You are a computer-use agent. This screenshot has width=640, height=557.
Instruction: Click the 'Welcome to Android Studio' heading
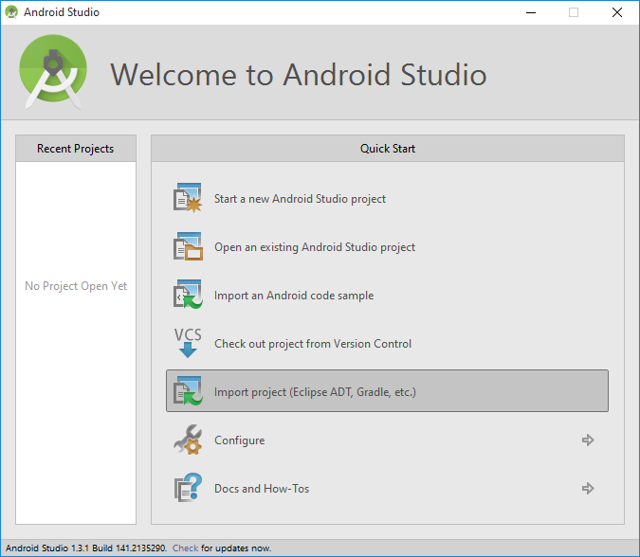(299, 75)
